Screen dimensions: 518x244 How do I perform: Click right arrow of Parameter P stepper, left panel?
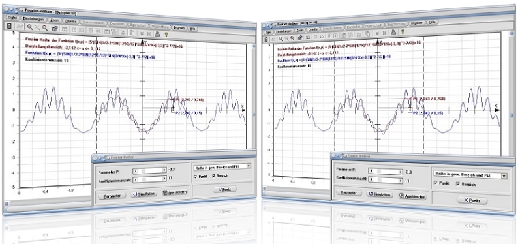tap(164, 170)
